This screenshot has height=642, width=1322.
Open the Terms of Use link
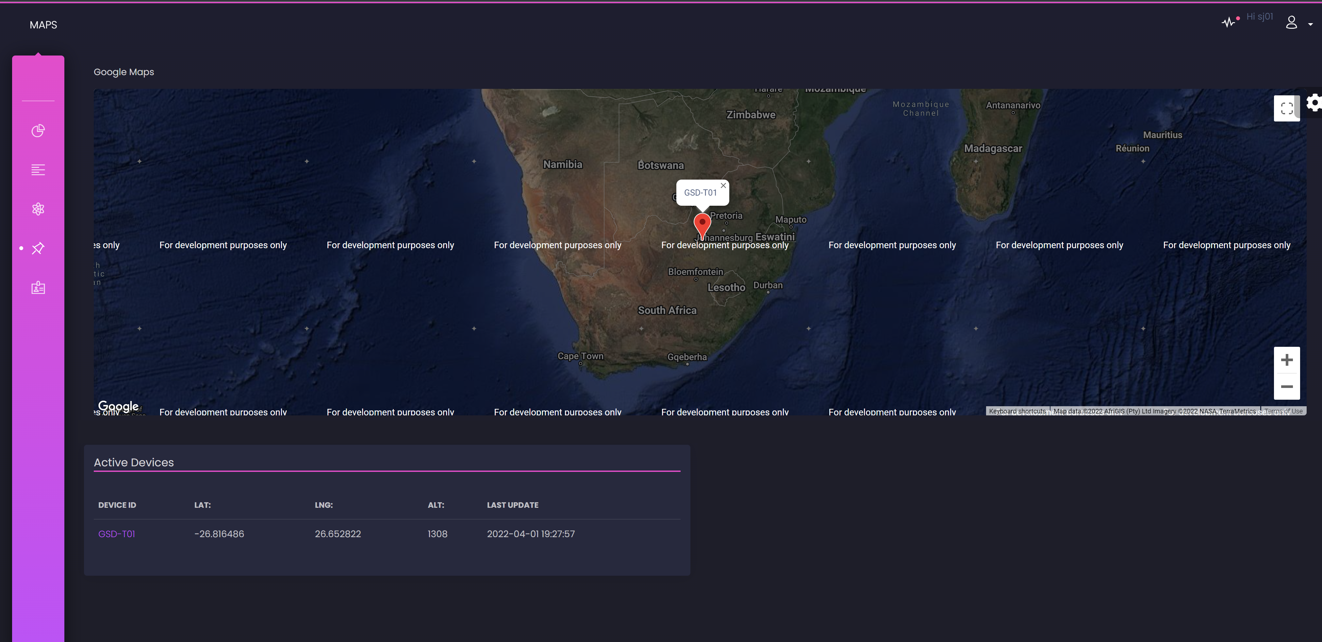click(1283, 411)
